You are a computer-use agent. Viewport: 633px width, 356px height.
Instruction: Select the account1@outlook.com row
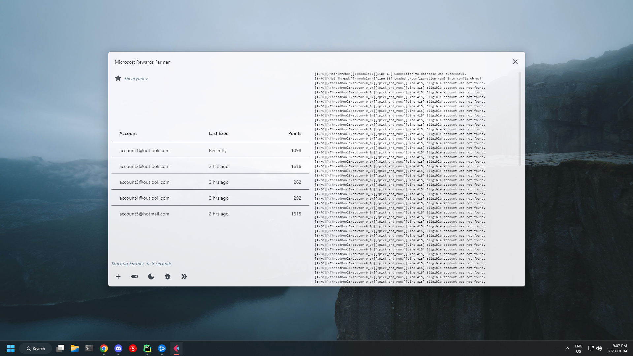point(210,150)
